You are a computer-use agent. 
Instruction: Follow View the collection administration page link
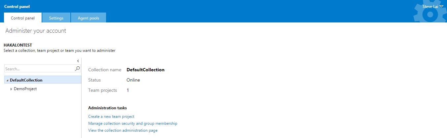[x=123, y=130]
